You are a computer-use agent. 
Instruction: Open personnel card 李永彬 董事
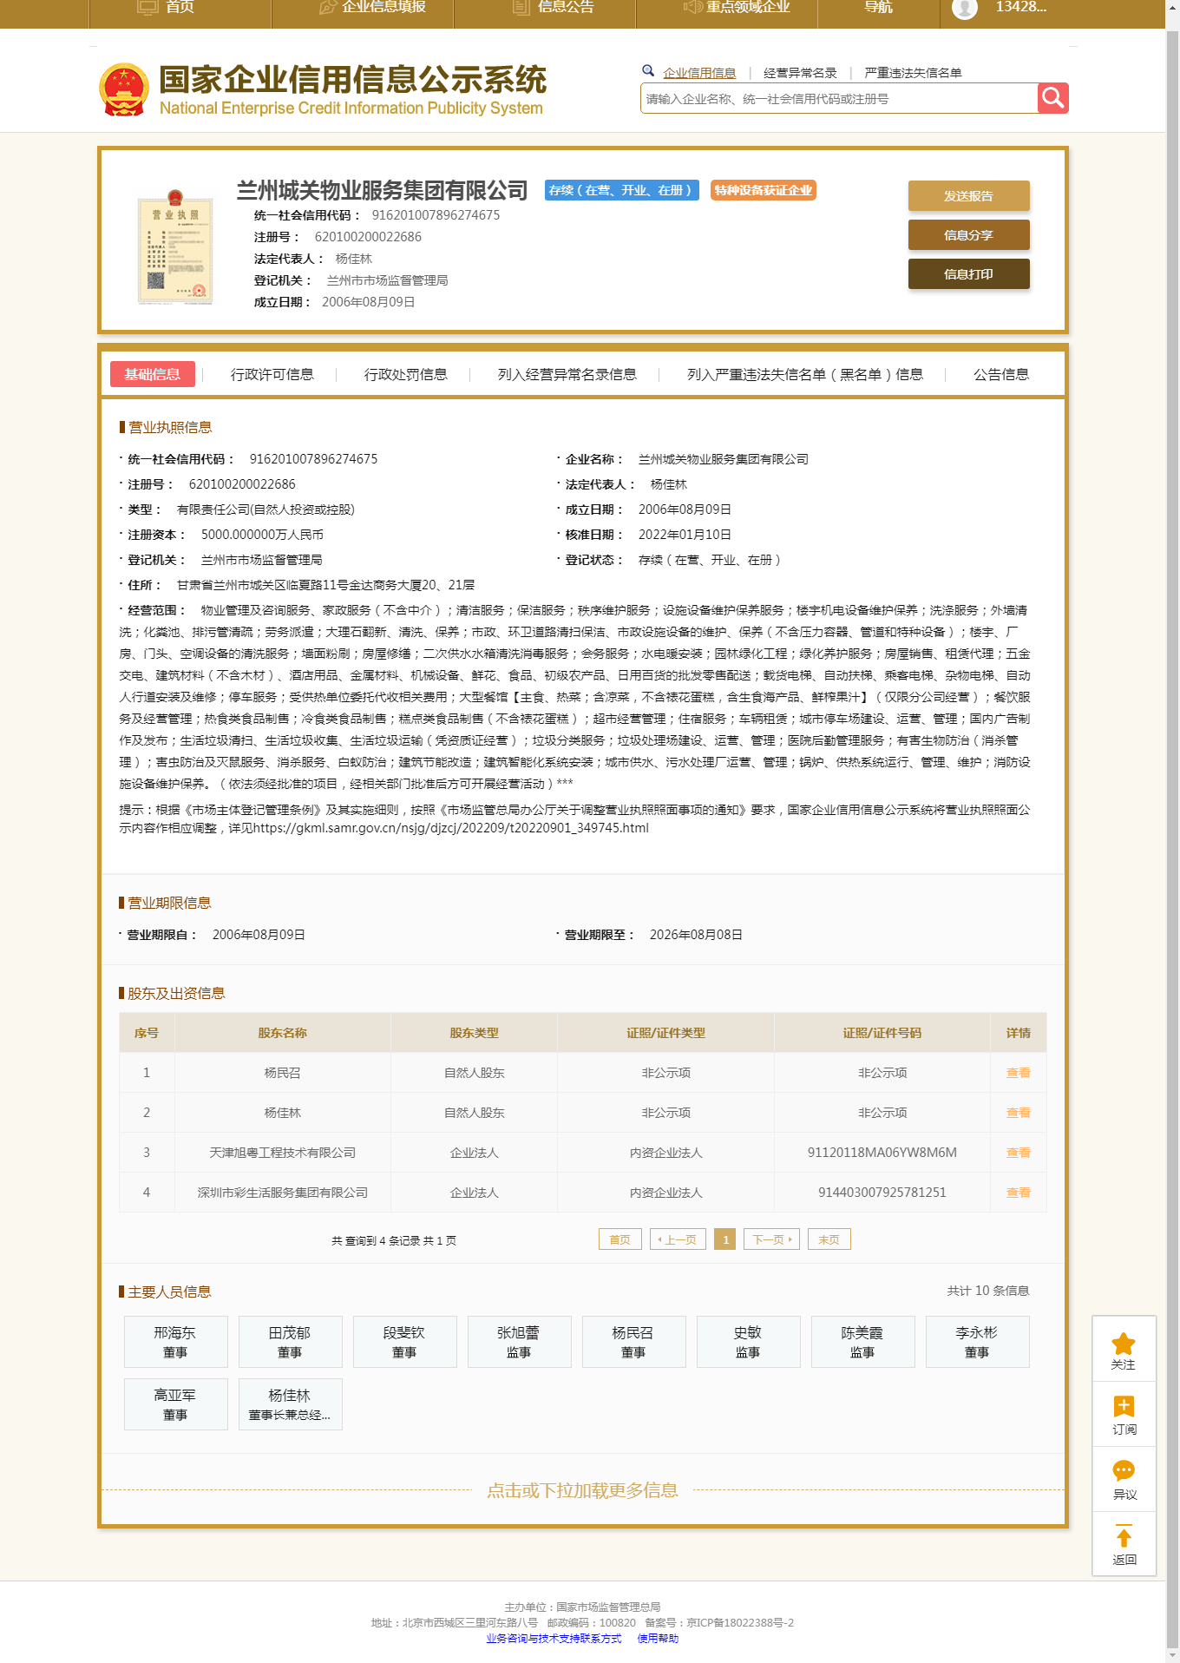click(977, 1342)
